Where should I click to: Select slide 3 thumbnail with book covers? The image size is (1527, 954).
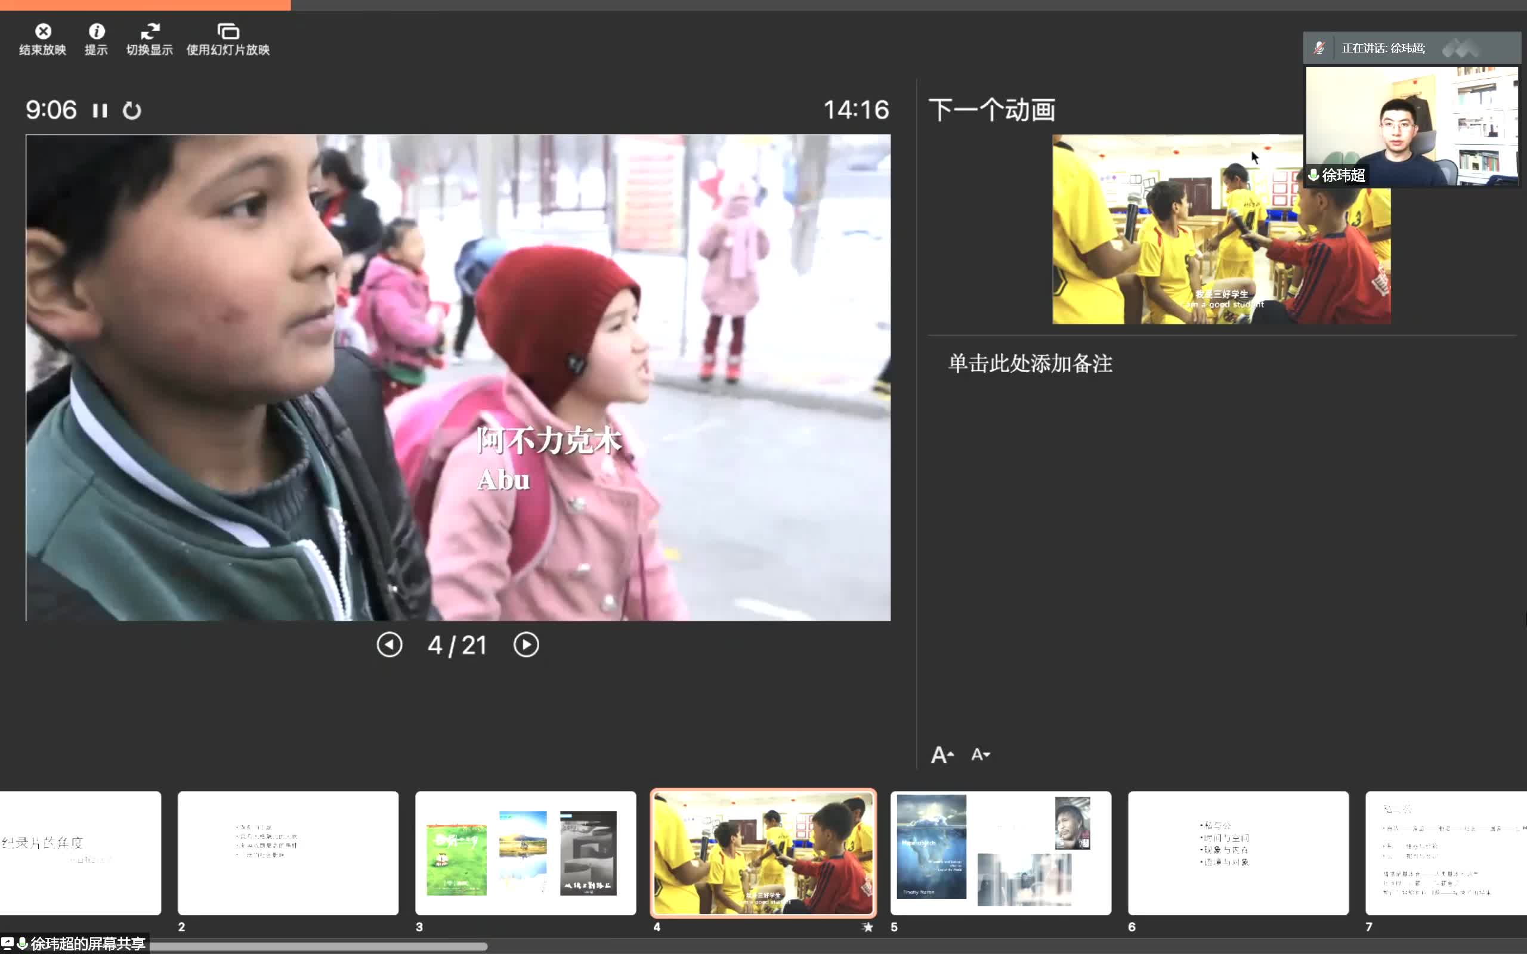526,853
